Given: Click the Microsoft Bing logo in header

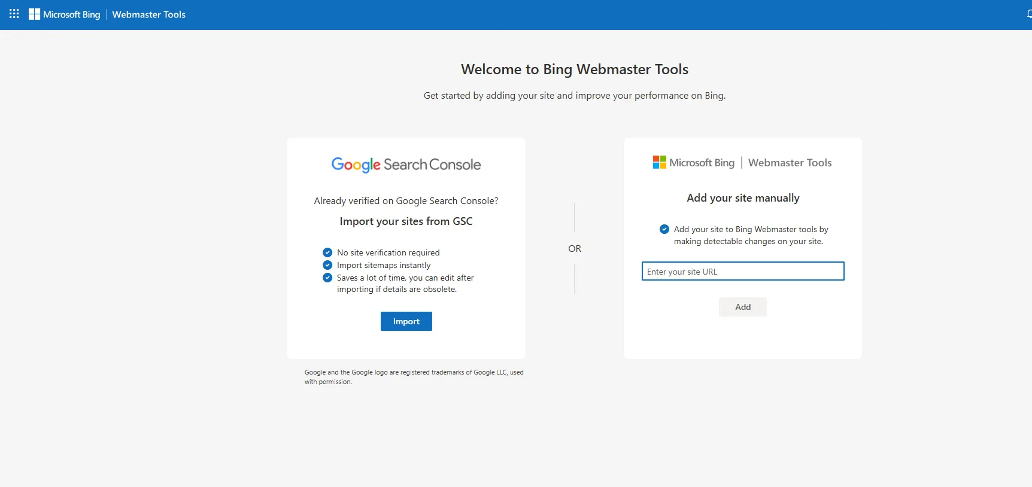Looking at the screenshot, I should coord(65,14).
